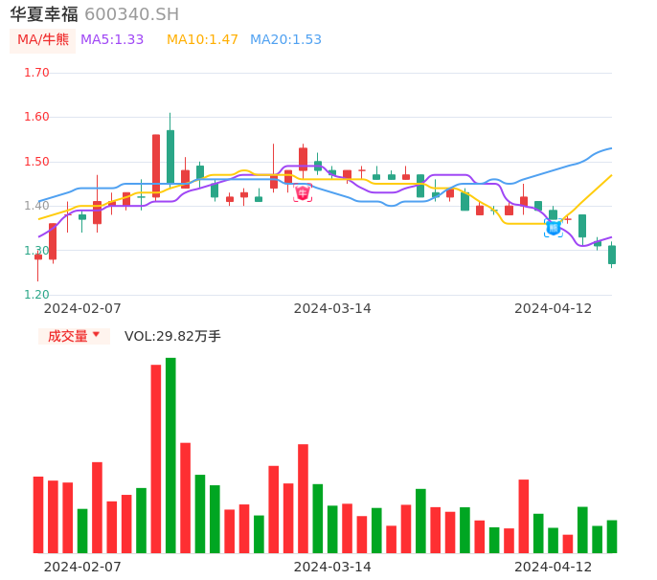Click the pink bull marker icon on chart
This screenshot has width=657, height=580.
click(303, 193)
